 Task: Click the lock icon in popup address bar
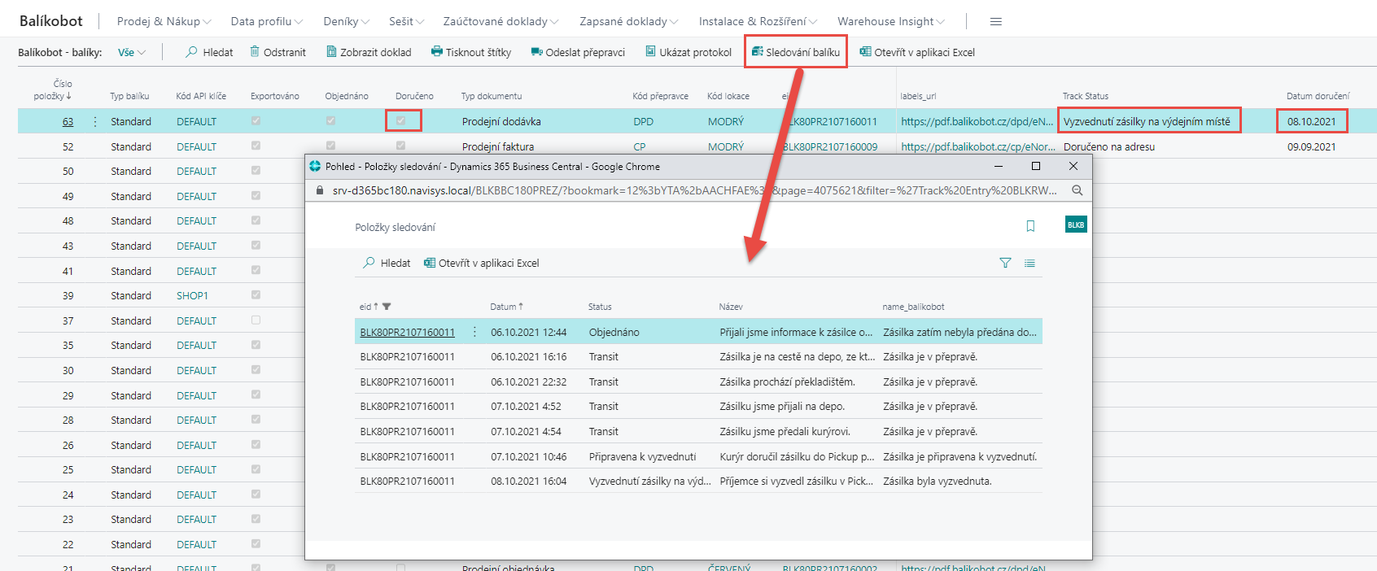click(x=319, y=190)
